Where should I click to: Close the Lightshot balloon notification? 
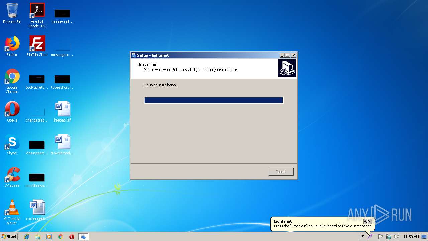pos(369,221)
